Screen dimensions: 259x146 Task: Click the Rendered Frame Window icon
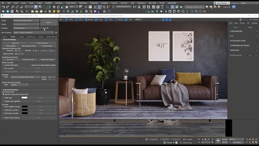[177, 7]
